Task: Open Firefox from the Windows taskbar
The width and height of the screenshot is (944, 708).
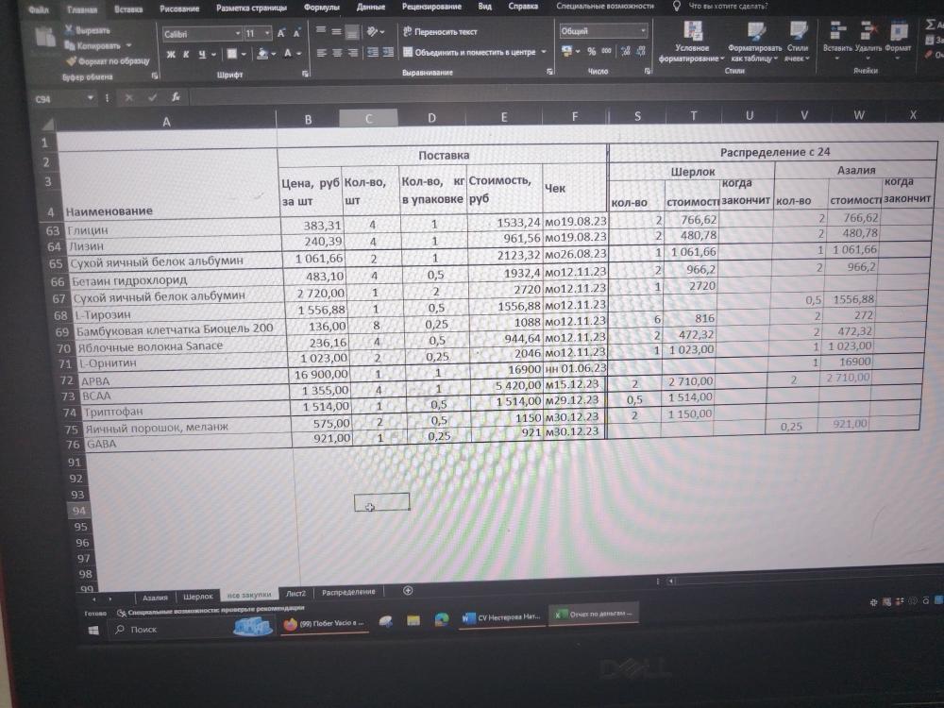Action: [291, 624]
